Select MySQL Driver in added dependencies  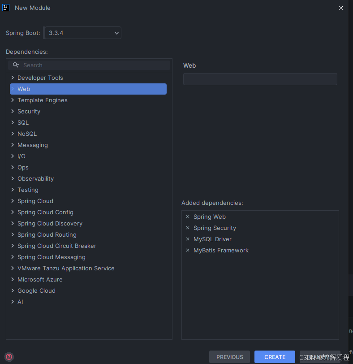tap(212, 239)
